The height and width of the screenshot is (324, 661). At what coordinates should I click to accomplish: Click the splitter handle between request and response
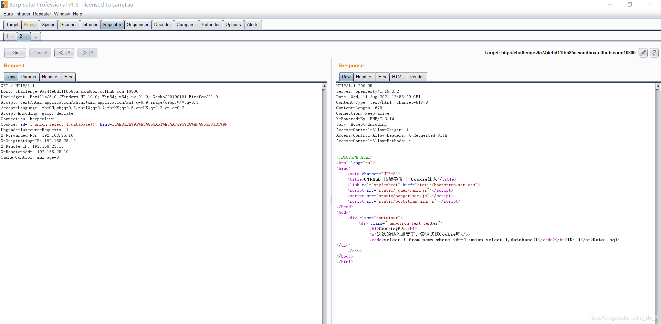coord(331,200)
